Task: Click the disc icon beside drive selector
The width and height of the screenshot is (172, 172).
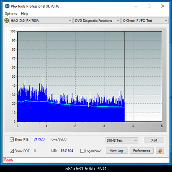Action: [6, 20]
